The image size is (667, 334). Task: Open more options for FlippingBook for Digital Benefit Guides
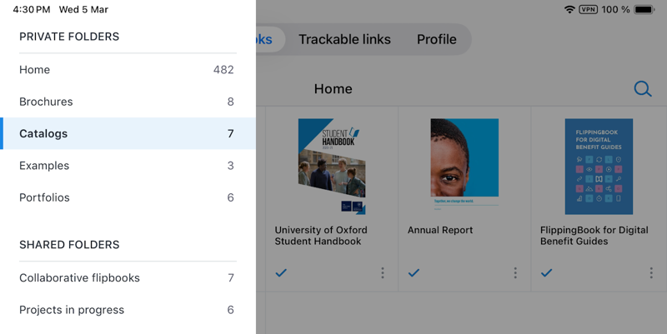(x=651, y=273)
